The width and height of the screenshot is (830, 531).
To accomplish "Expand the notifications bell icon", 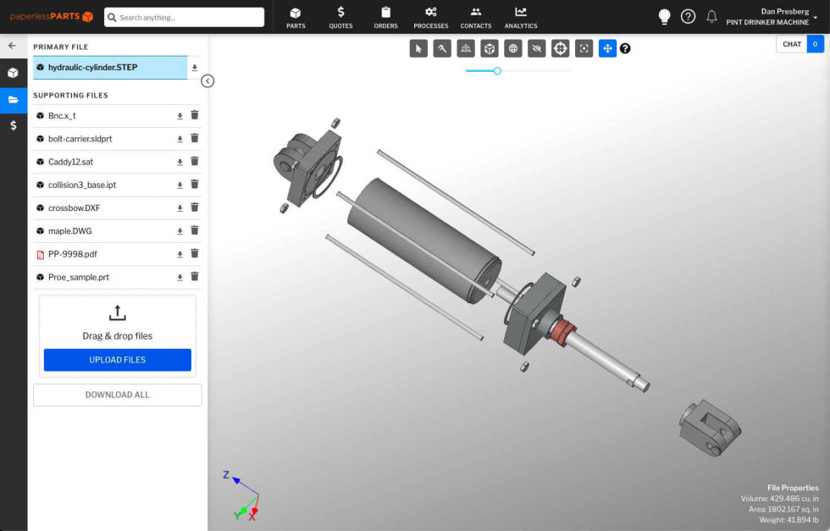I will [x=711, y=16].
